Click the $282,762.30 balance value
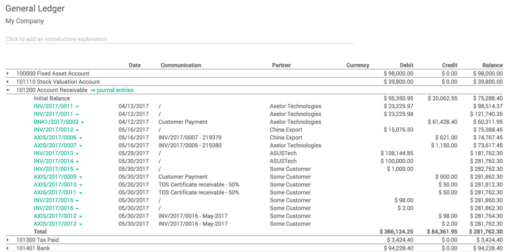 [486, 169]
